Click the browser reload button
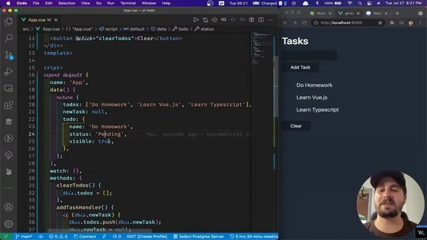 [x=304, y=23]
